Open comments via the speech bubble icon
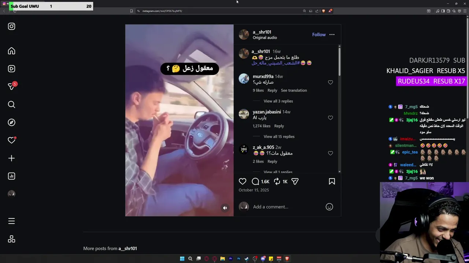 coord(255,182)
